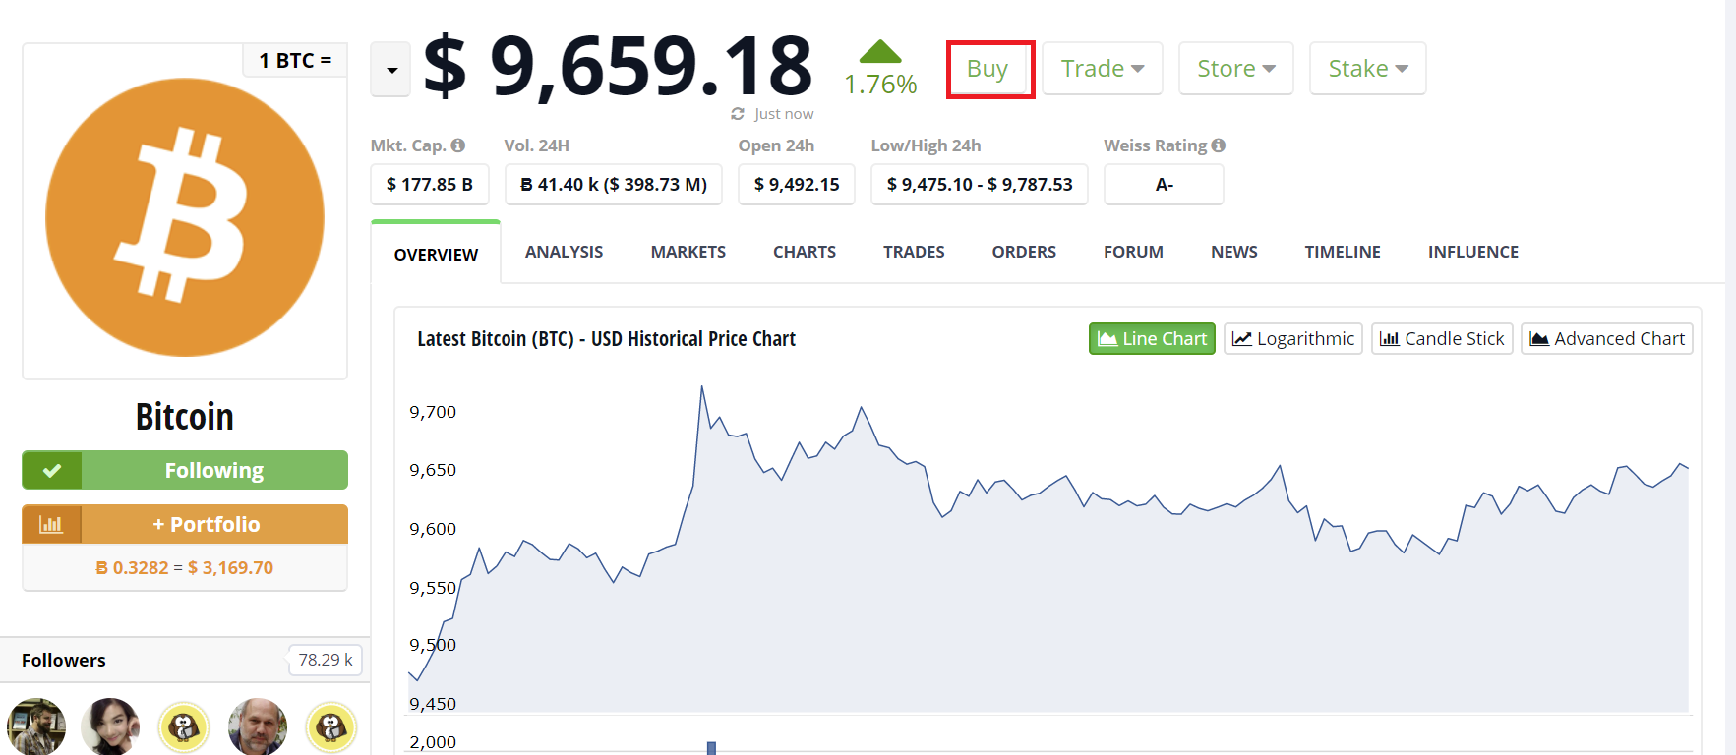1736x755 pixels.
Task: Click the $ 177.85 B market cap value
Action: click(430, 184)
